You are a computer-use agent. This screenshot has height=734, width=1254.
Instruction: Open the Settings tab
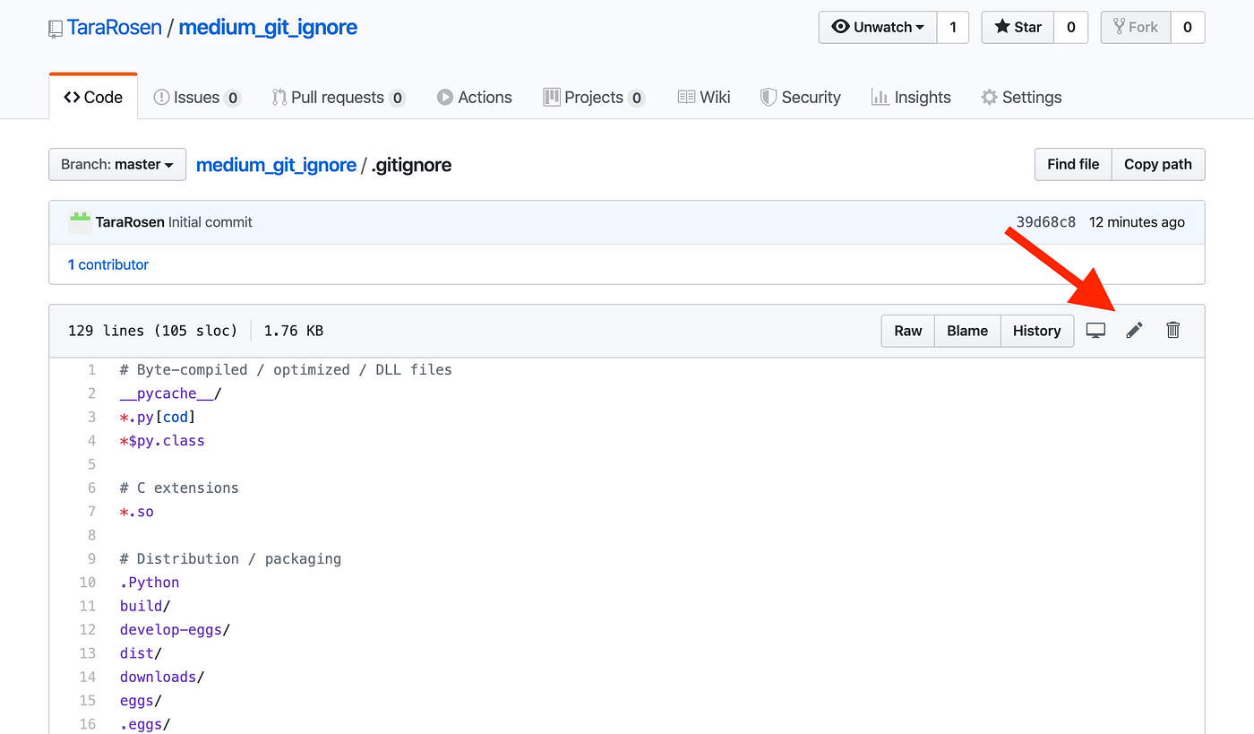click(x=1021, y=97)
